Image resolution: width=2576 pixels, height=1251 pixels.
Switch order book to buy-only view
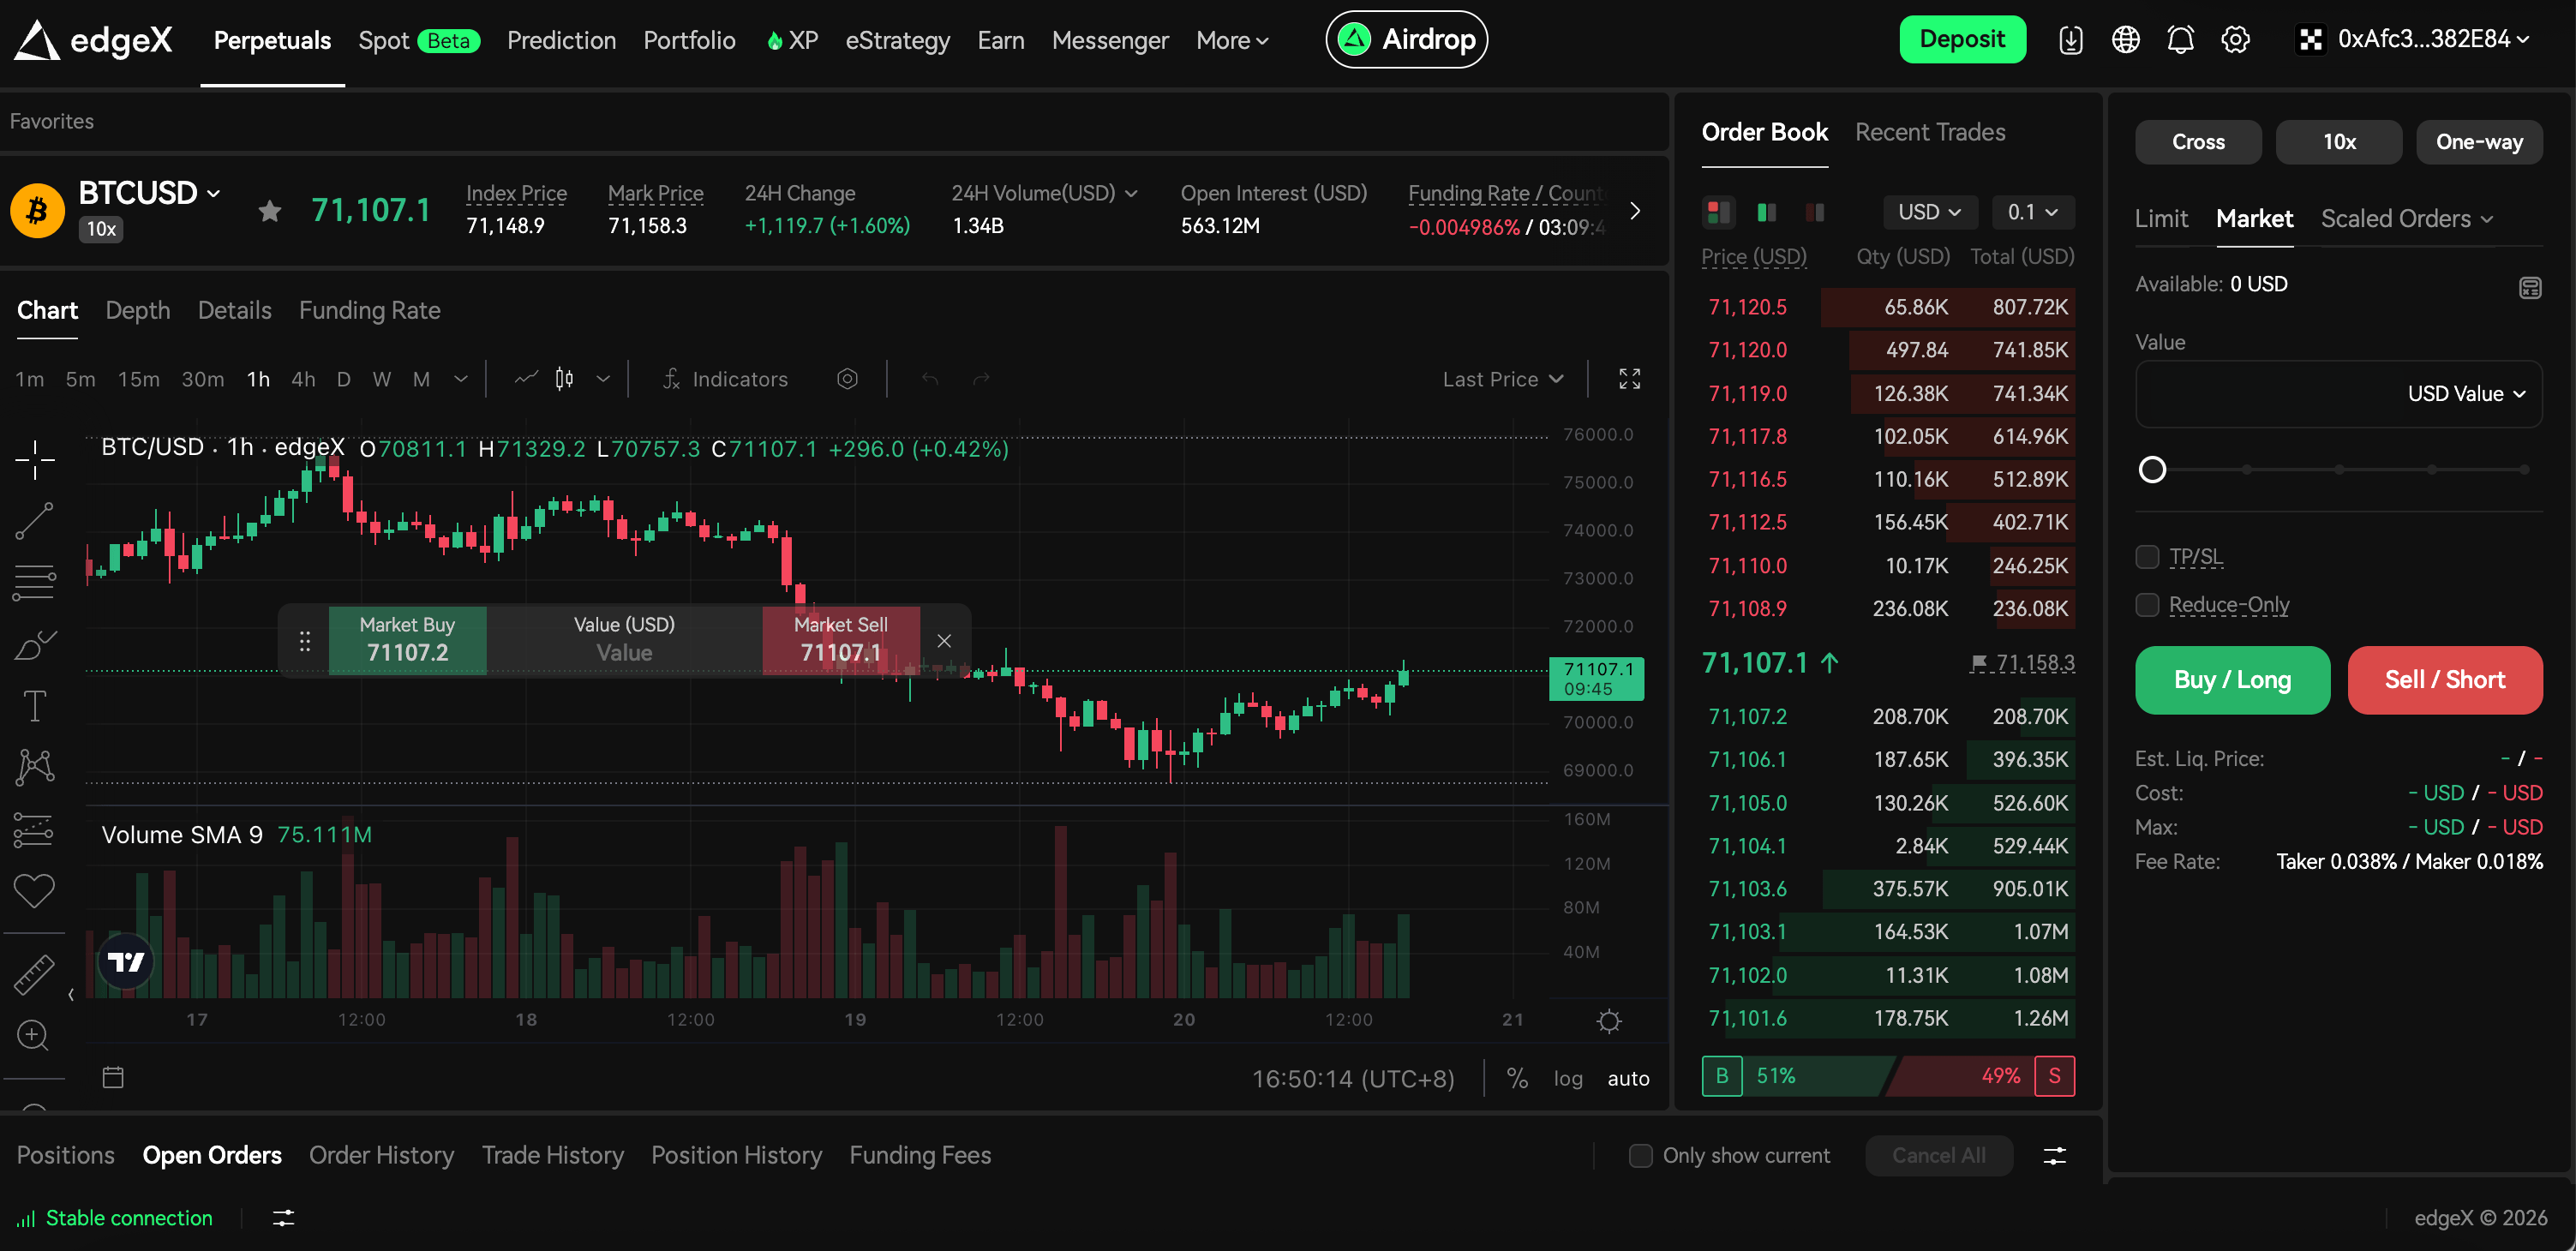[x=1765, y=212]
